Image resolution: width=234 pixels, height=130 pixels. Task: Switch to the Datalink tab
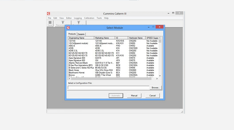coord(81,34)
